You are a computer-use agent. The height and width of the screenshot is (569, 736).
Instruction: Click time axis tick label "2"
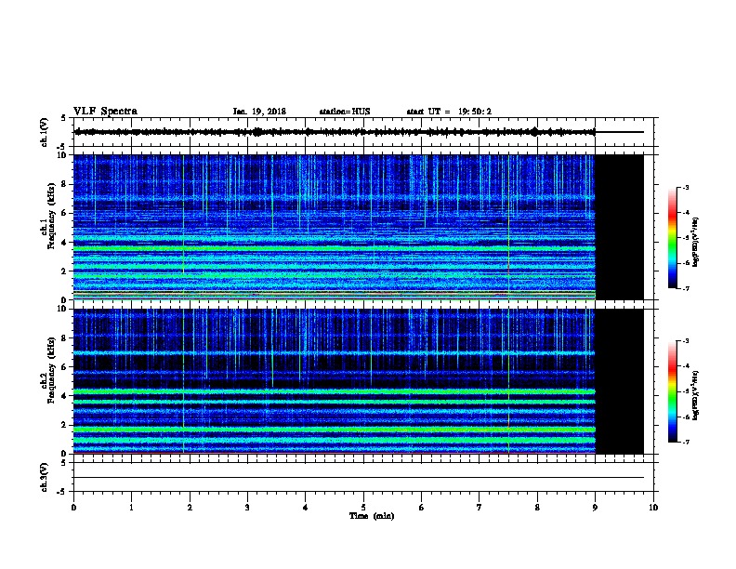[190, 507]
